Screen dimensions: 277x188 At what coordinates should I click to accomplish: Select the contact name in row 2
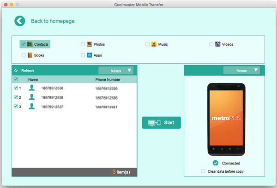52,97
